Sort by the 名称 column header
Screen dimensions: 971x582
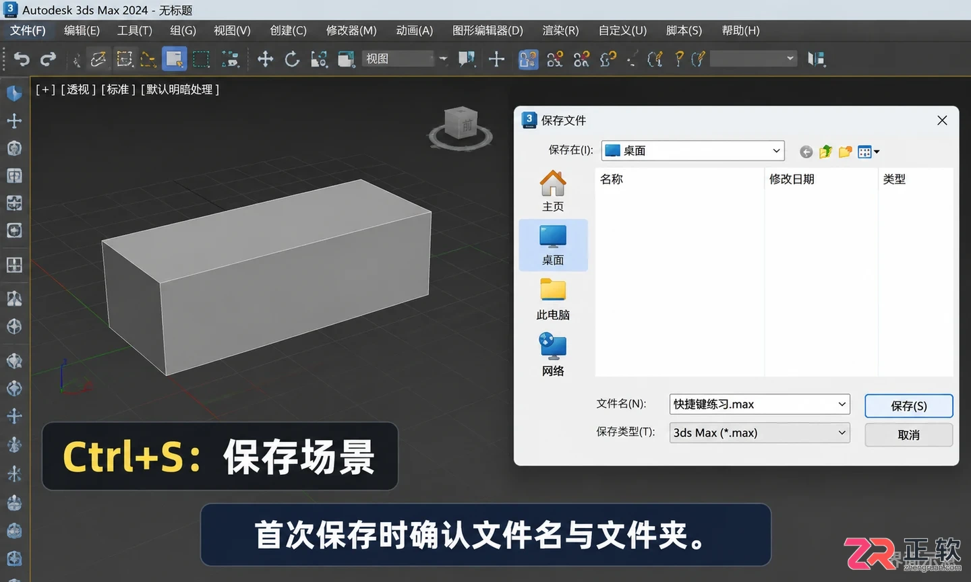(612, 179)
